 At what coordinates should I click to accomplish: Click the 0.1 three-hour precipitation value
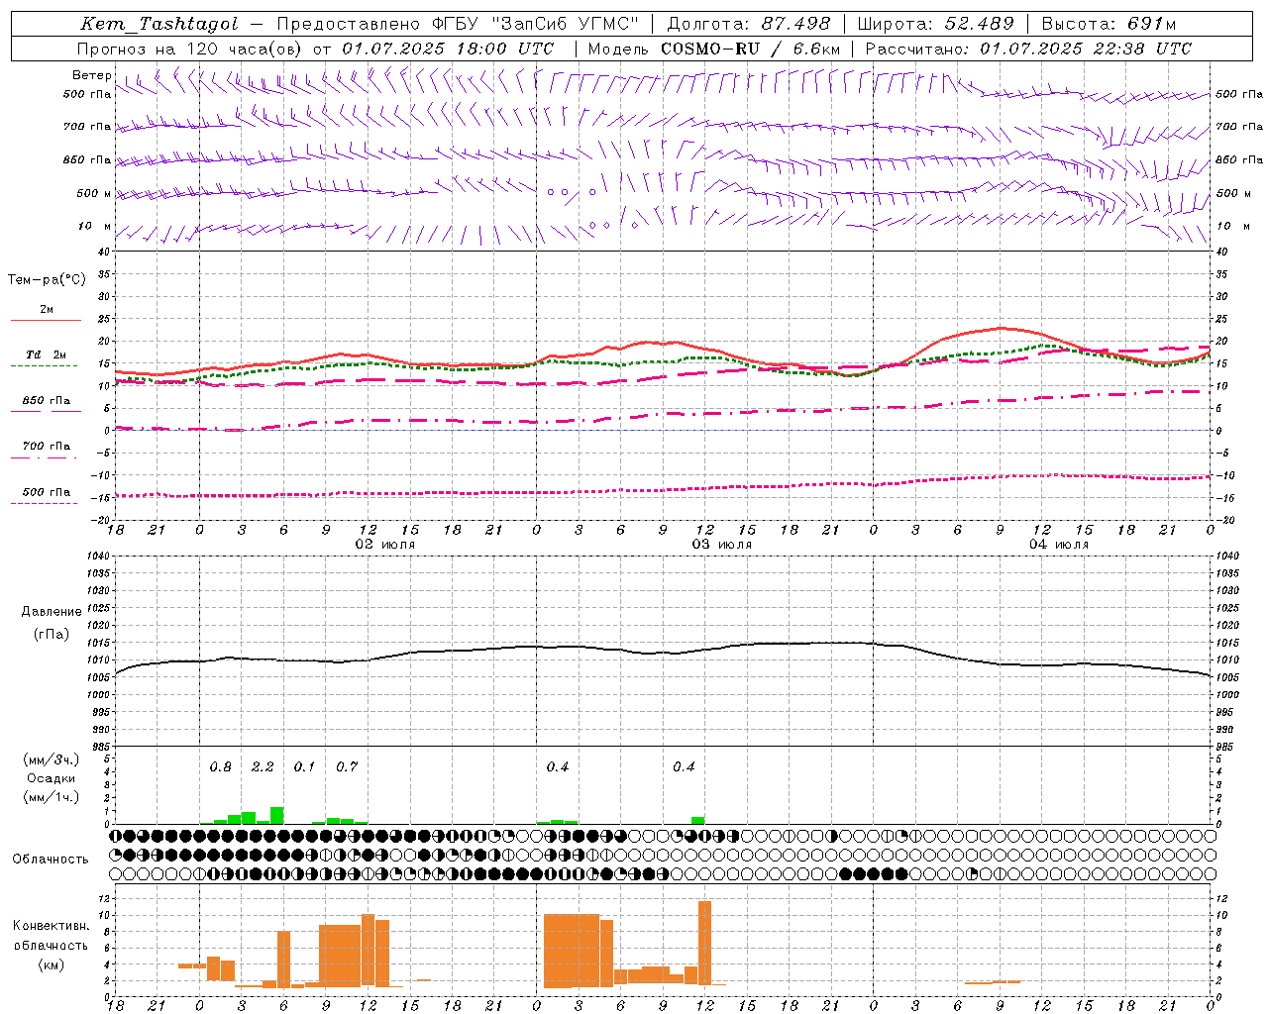(x=304, y=767)
